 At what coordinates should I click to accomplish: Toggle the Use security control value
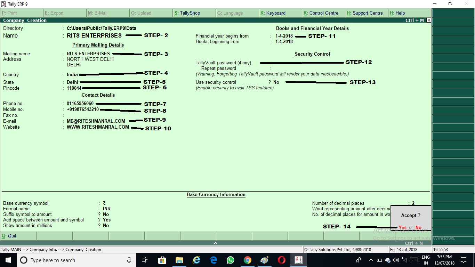coord(276,82)
